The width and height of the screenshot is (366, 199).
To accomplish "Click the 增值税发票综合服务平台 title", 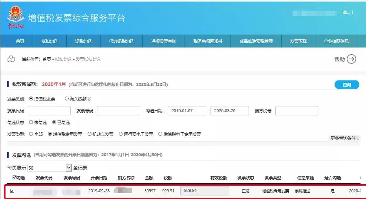I will tap(77, 18).
